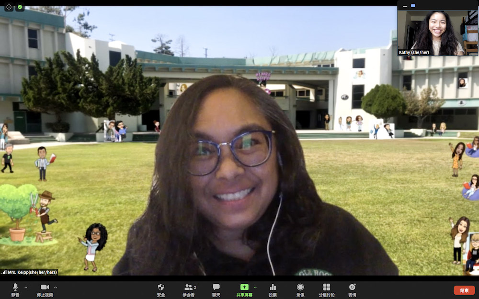Click the green encryption shield icon

(20, 7)
